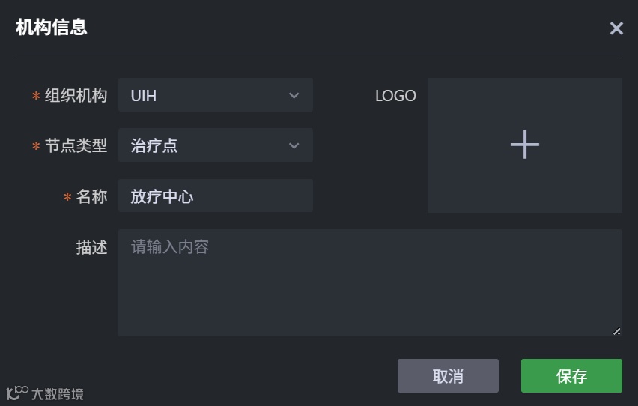Click inside the 名称 input with 放疗中心

pos(215,196)
